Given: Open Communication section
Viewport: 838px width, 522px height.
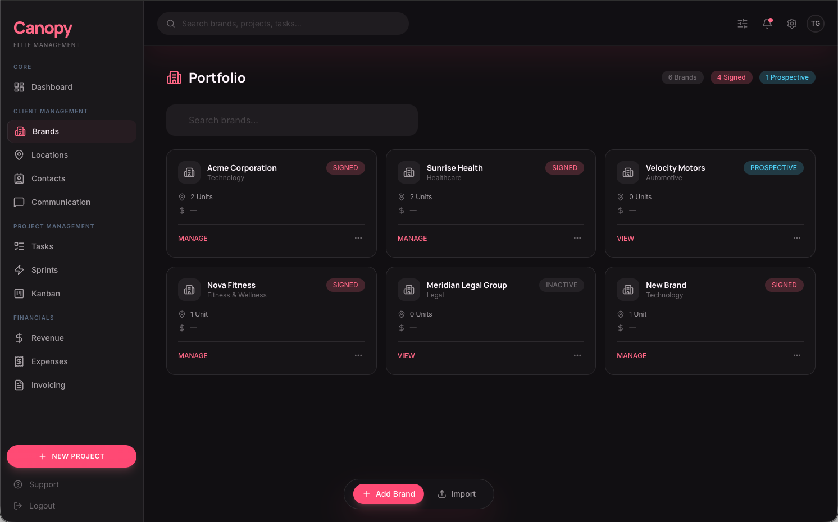Looking at the screenshot, I should coord(71,202).
